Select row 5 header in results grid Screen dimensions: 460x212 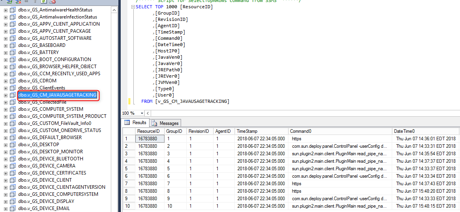click(x=129, y=168)
